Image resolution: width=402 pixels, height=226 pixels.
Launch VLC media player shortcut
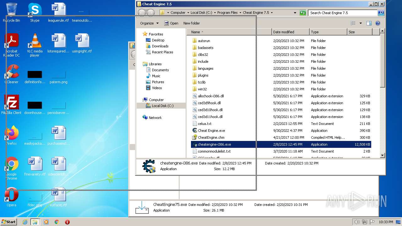35,45
